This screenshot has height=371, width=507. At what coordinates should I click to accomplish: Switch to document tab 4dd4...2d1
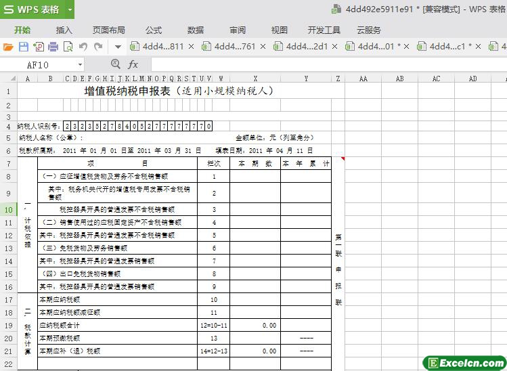(x=301, y=47)
